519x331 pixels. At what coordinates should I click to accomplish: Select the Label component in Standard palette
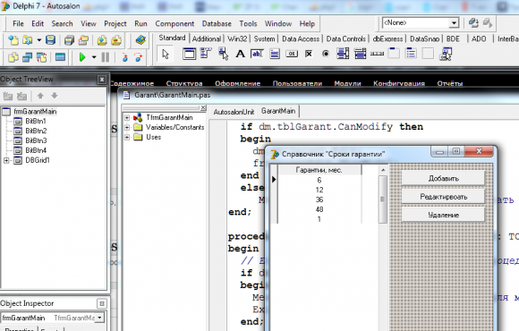point(241,54)
